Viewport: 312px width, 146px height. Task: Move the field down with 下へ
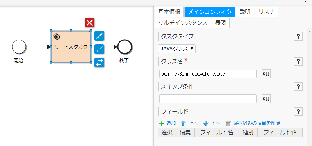coord(211,123)
